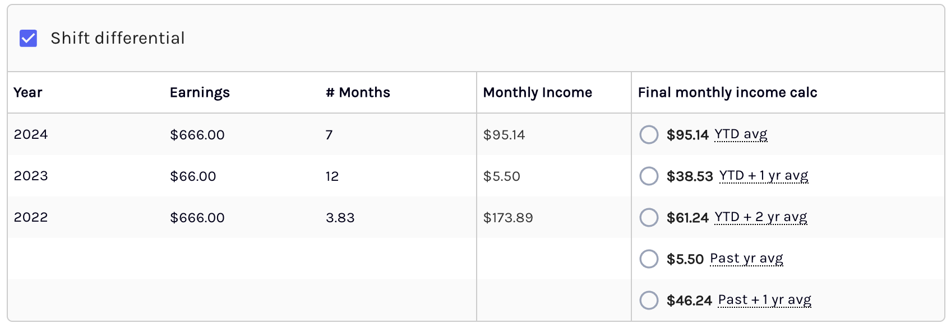
Task: Click the YTD + 2 yr avg label
Action: pyautogui.click(x=760, y=217)
